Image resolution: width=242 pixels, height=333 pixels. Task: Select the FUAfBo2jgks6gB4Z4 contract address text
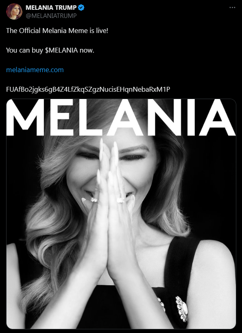click(x=88, y=89)
